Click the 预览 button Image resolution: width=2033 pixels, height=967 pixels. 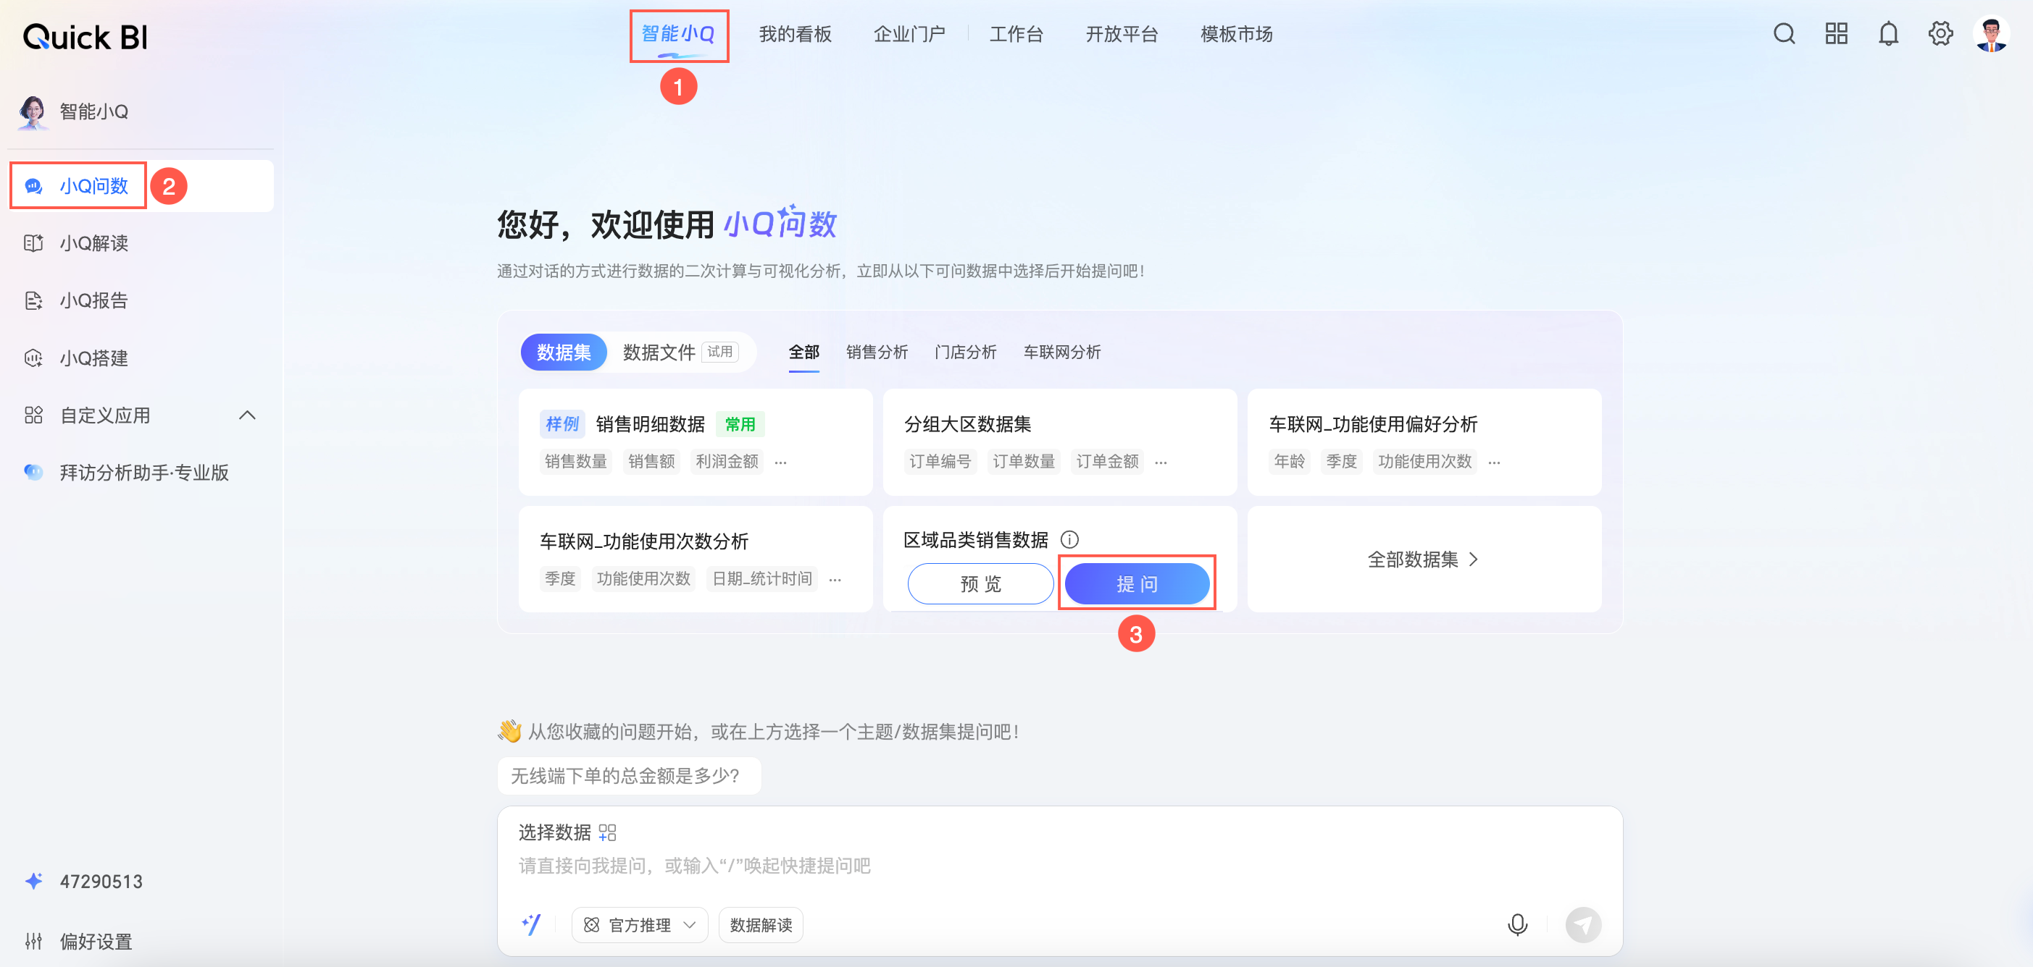(x=980, y=583)
